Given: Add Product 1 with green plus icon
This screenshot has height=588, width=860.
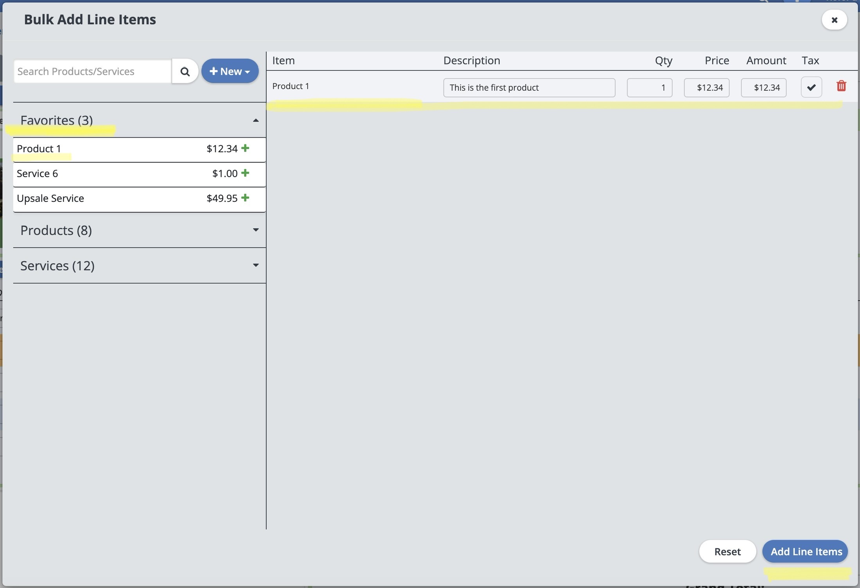Looking at the screenshot, I should click(x=245, y=148).
